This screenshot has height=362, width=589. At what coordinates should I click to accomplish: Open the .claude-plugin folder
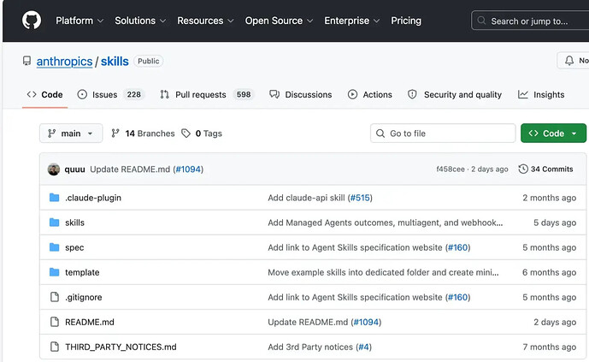(x=93, y=198)
